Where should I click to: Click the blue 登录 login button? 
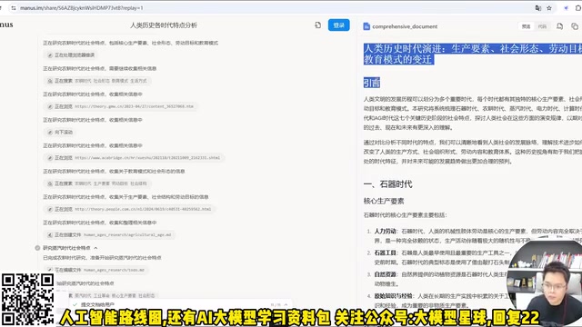pyautogui.click(x=338, y=25)
